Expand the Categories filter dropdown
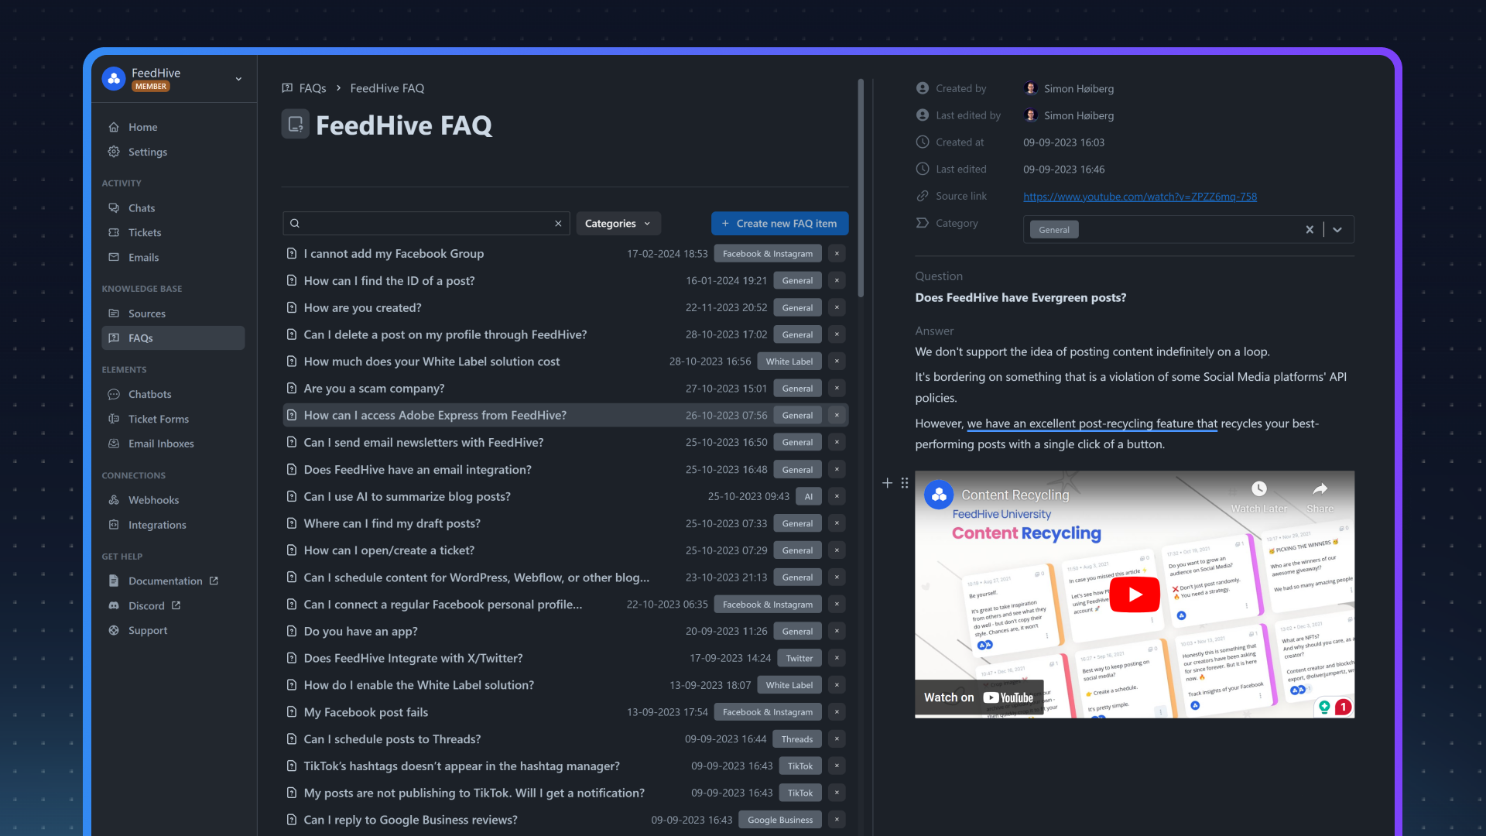The image size is (1486, 836). (618, 224)
